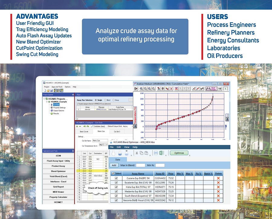Select the Blend assay run radio button
Viewport: 272px width, 219px height.
(x=105, y=100)
